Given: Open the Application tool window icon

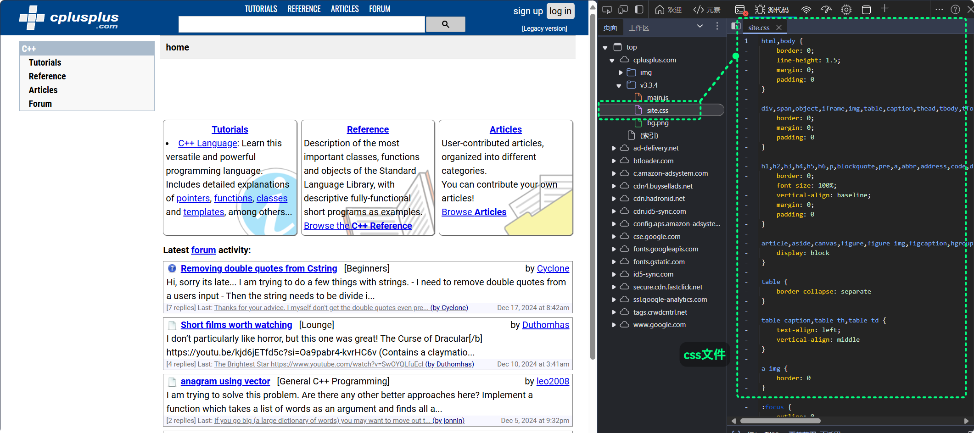Looking at the screenshot, I should pos(866,10).
